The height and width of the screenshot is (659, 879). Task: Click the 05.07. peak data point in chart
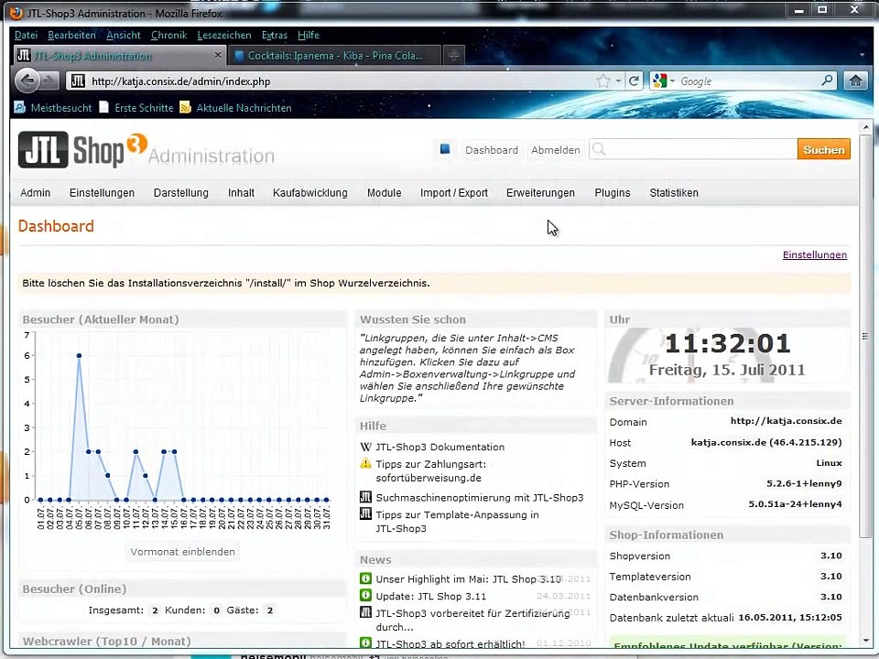pos(79,355)
